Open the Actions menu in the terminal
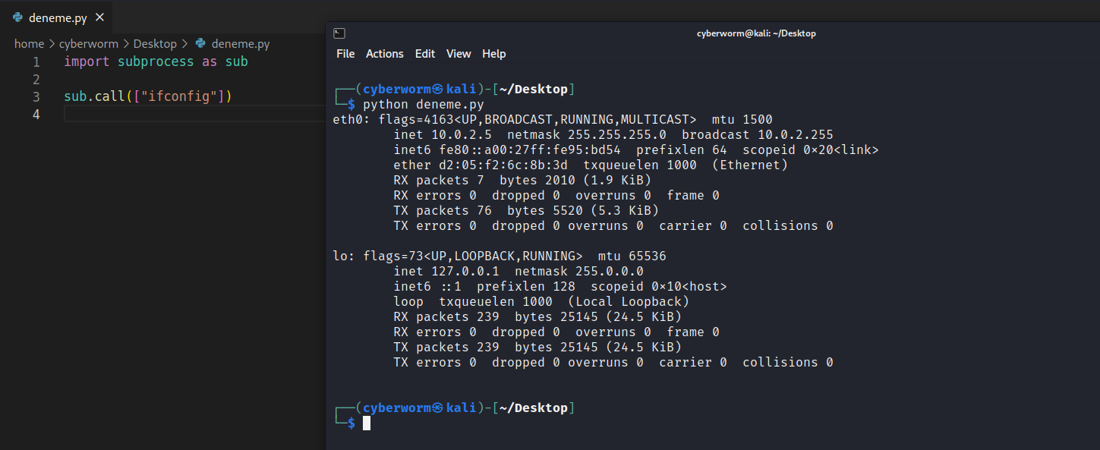Image resolution: width=1100 pixels, height=450 pixels. [384, 54]
